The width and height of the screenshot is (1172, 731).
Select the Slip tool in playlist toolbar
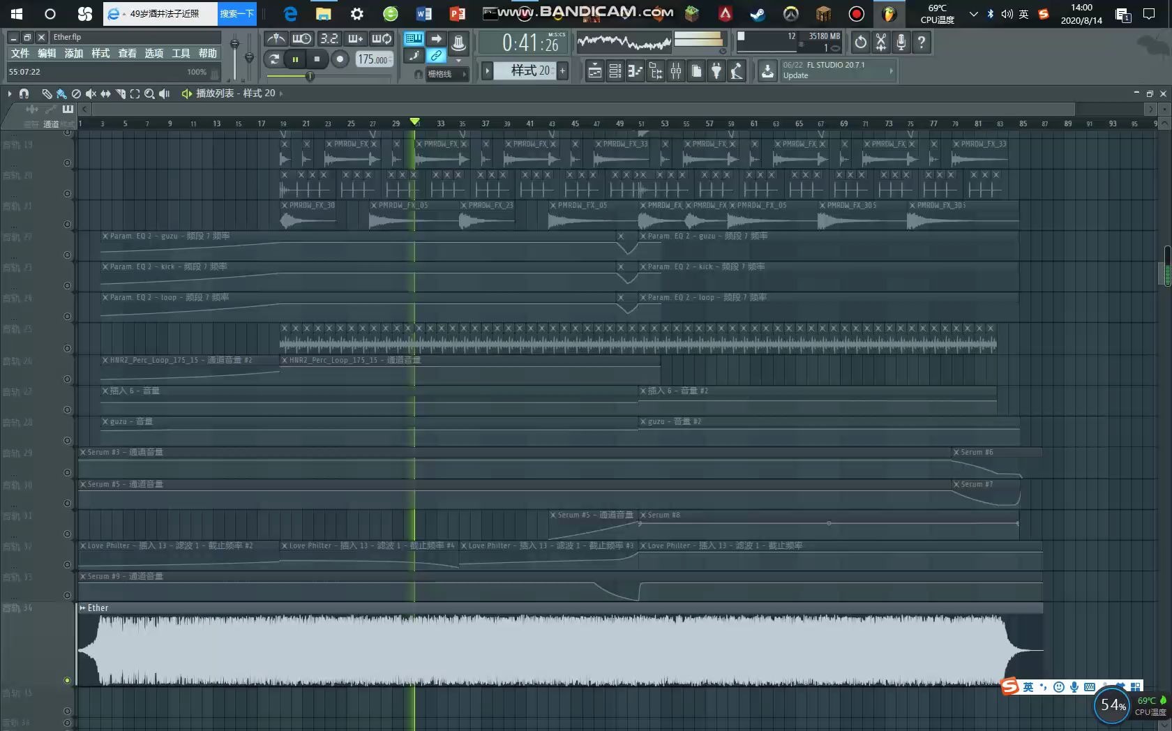[105, 93]
